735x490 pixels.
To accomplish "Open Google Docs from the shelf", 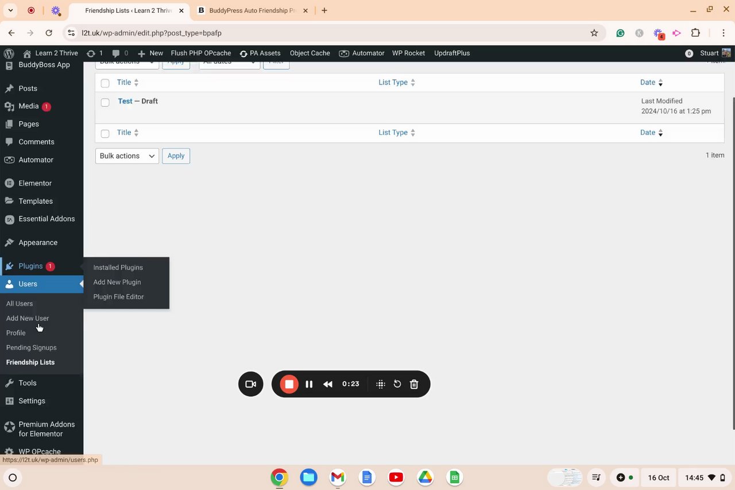I will [x=367, y=477].
